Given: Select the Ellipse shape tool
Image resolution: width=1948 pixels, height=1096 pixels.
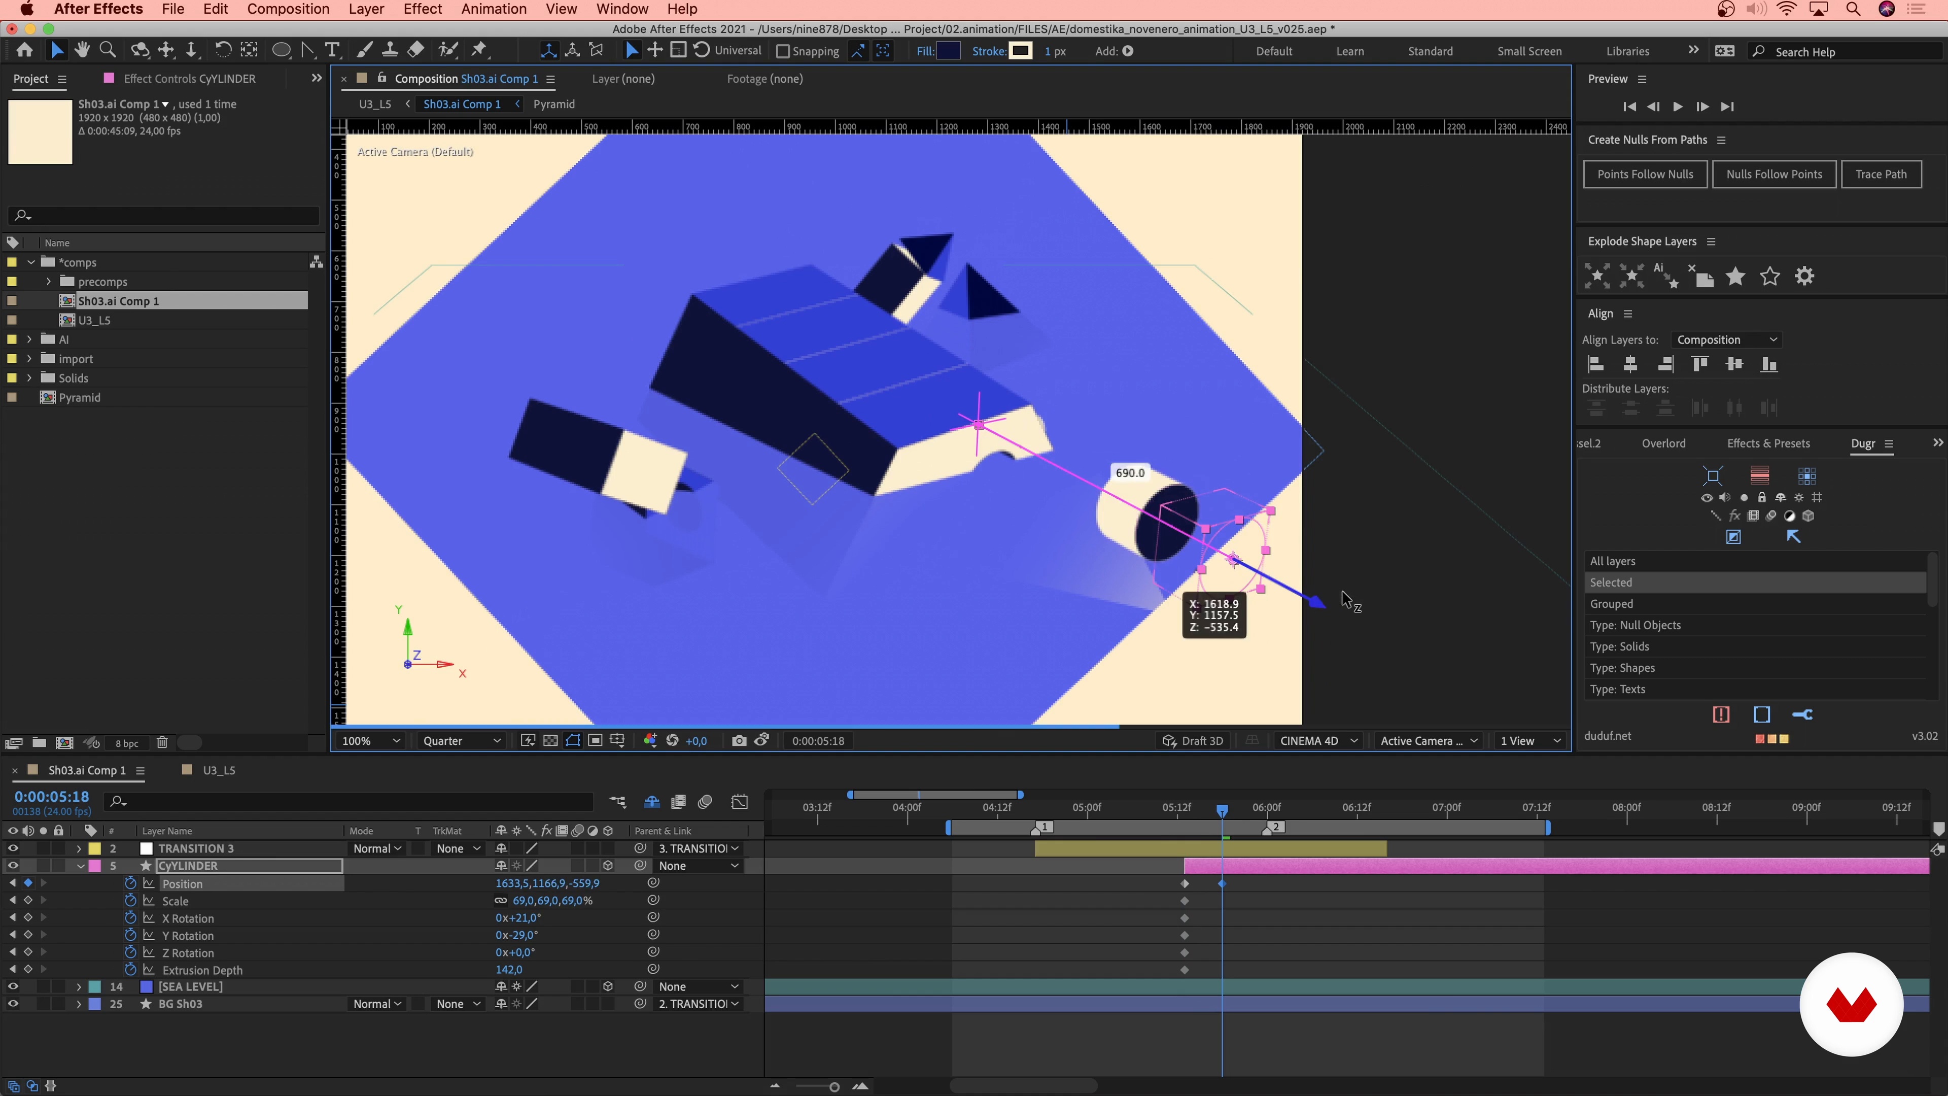Looking at the screenshot, I should [x=282, y=51].
